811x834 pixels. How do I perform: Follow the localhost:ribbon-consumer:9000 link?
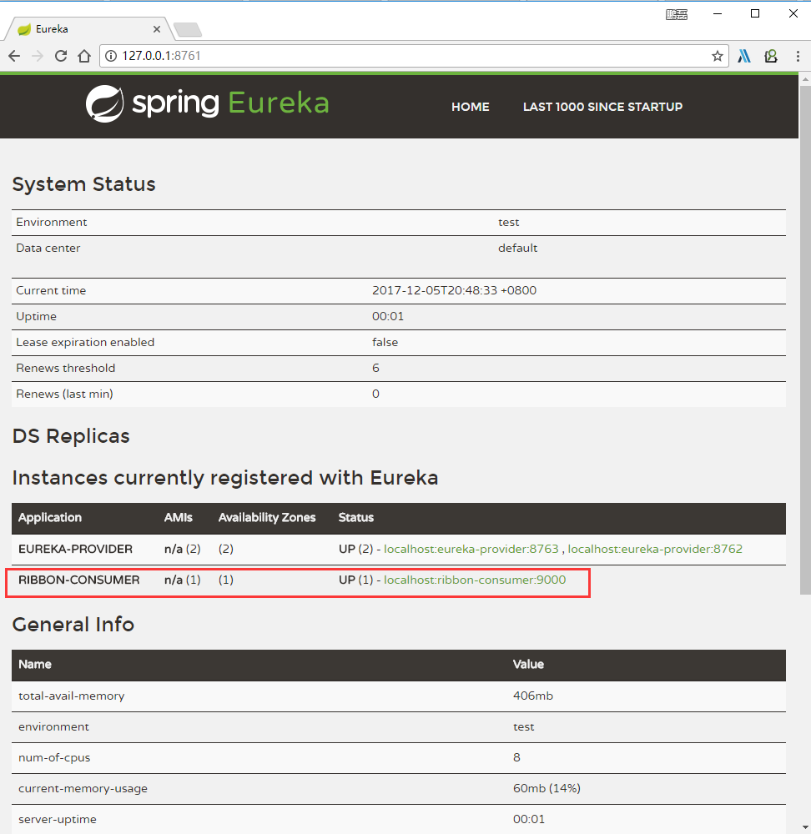[x=475, y=580]
